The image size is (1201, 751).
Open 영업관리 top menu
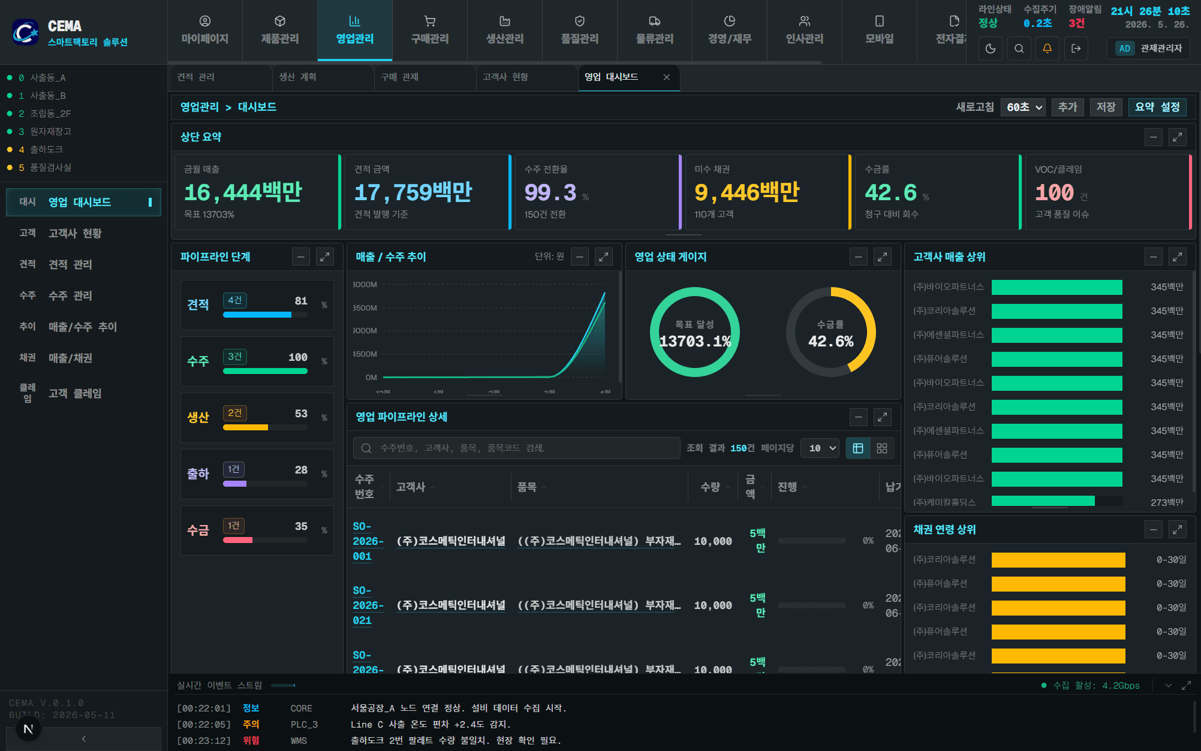(x=355, y=30)
